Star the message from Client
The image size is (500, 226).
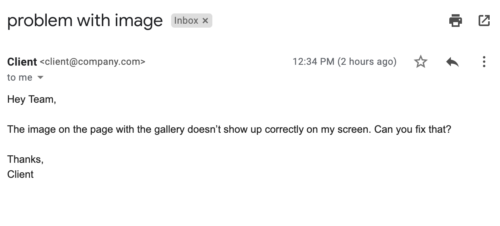pyautogui.click(x=420, y=62)
